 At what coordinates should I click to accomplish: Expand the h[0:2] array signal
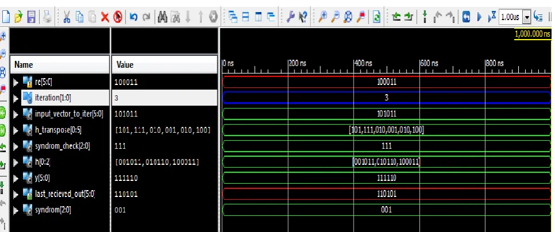click(x=16, y=162)
